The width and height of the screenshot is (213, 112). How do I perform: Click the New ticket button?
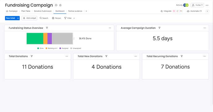10,18
